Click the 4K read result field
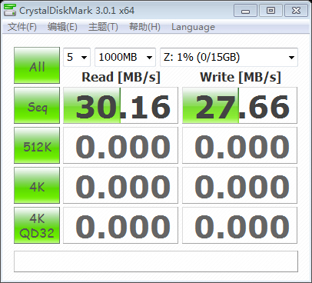Image resolution: width=312 pixels, height=283 pixels. pos(121,185)
